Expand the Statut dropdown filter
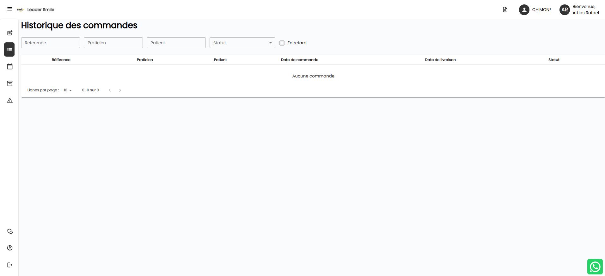This screenshot has width=605, height=276. tap(242, 43)
